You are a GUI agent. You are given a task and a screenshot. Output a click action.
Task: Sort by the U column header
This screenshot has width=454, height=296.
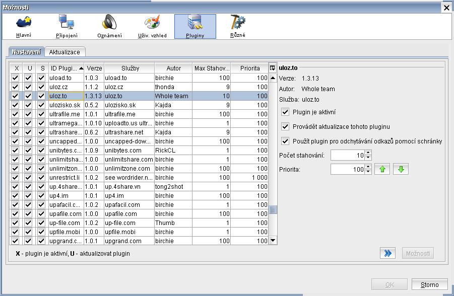click(x=30, y=68)
